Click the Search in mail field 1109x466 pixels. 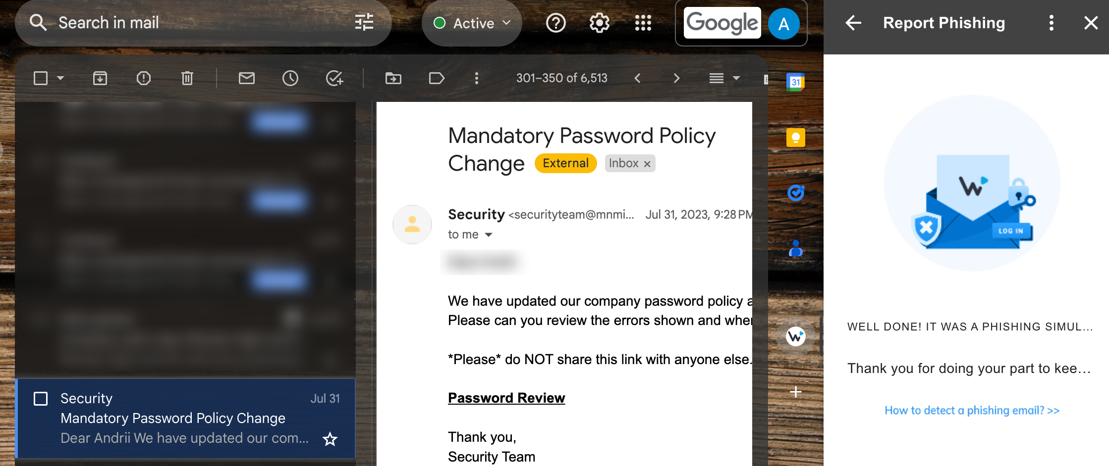[149, 22]
